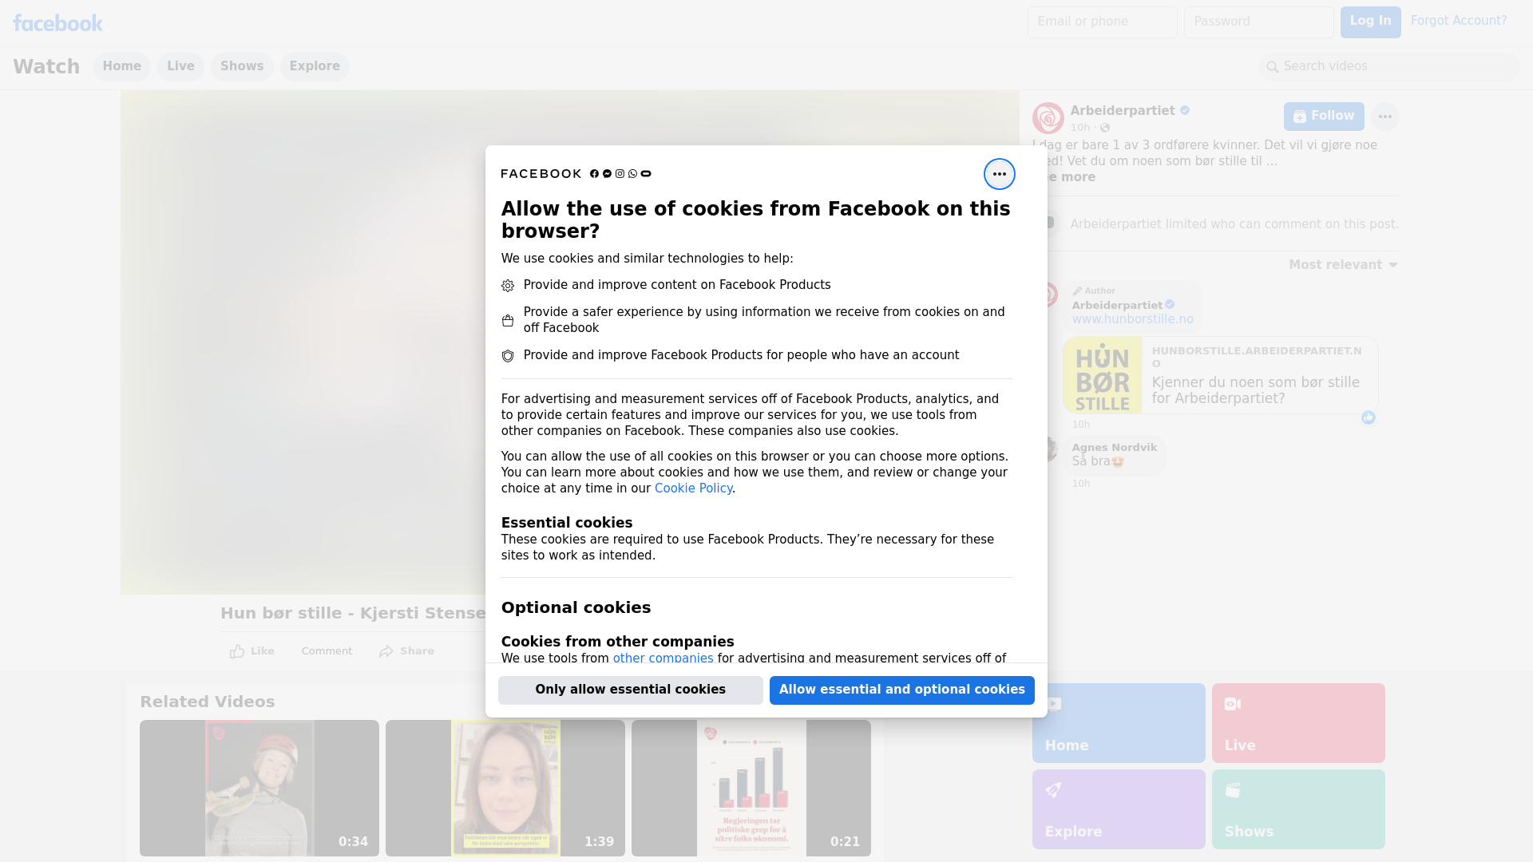Click the Watch heading
The height and width of the screenshot is (862, 1533).
pyautogui.click(x=46, y=67)
